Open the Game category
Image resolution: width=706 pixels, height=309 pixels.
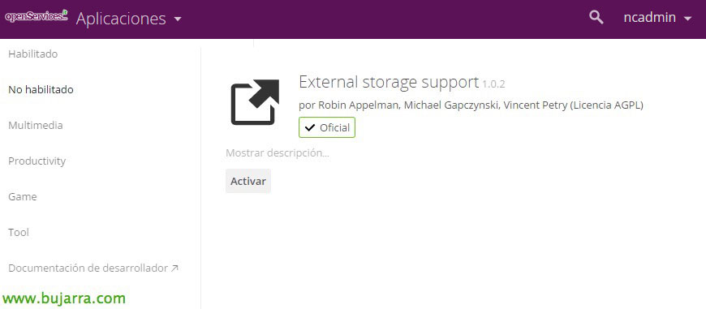pyautogui.click(x=23, y=196)
